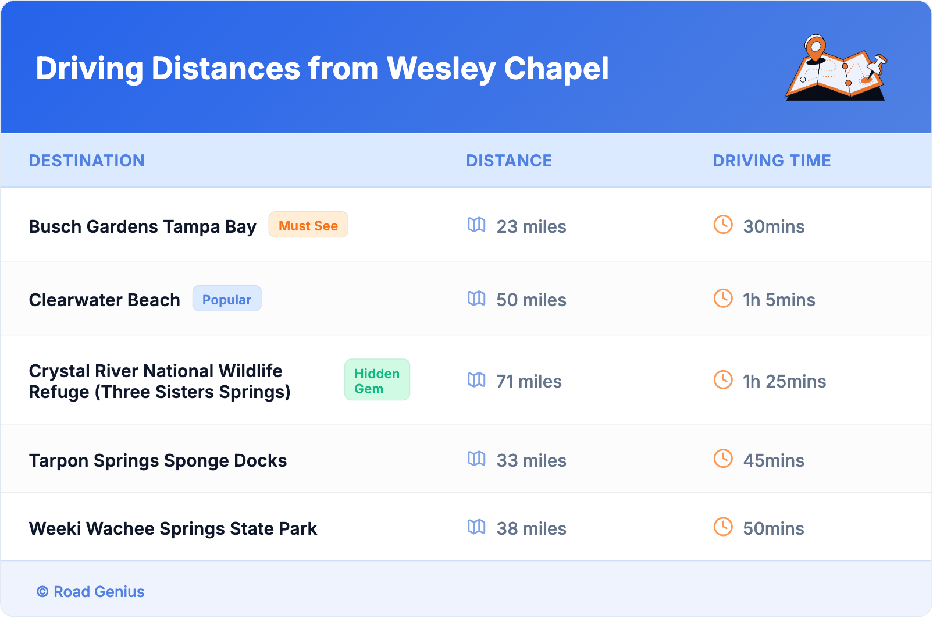The image size is (933, 618).
Task: Click the map icon beside 33 miles
Action: tap(476, 459)
